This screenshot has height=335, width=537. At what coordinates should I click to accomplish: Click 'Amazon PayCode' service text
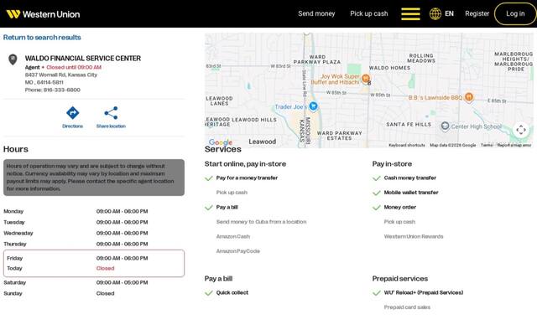238,251
